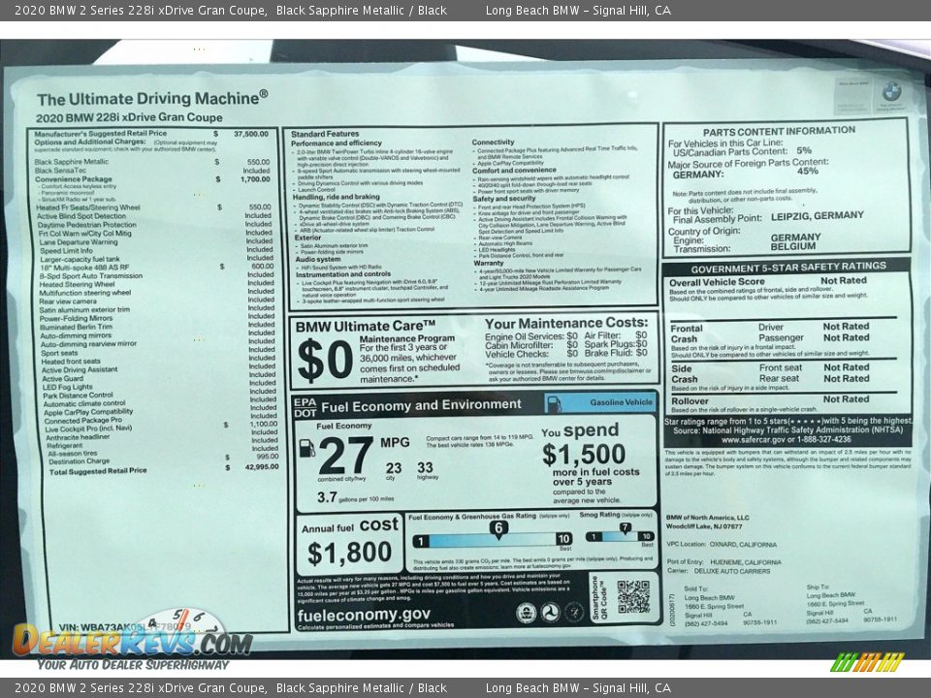Click the combined '27' MPG figure

point(345,456)
